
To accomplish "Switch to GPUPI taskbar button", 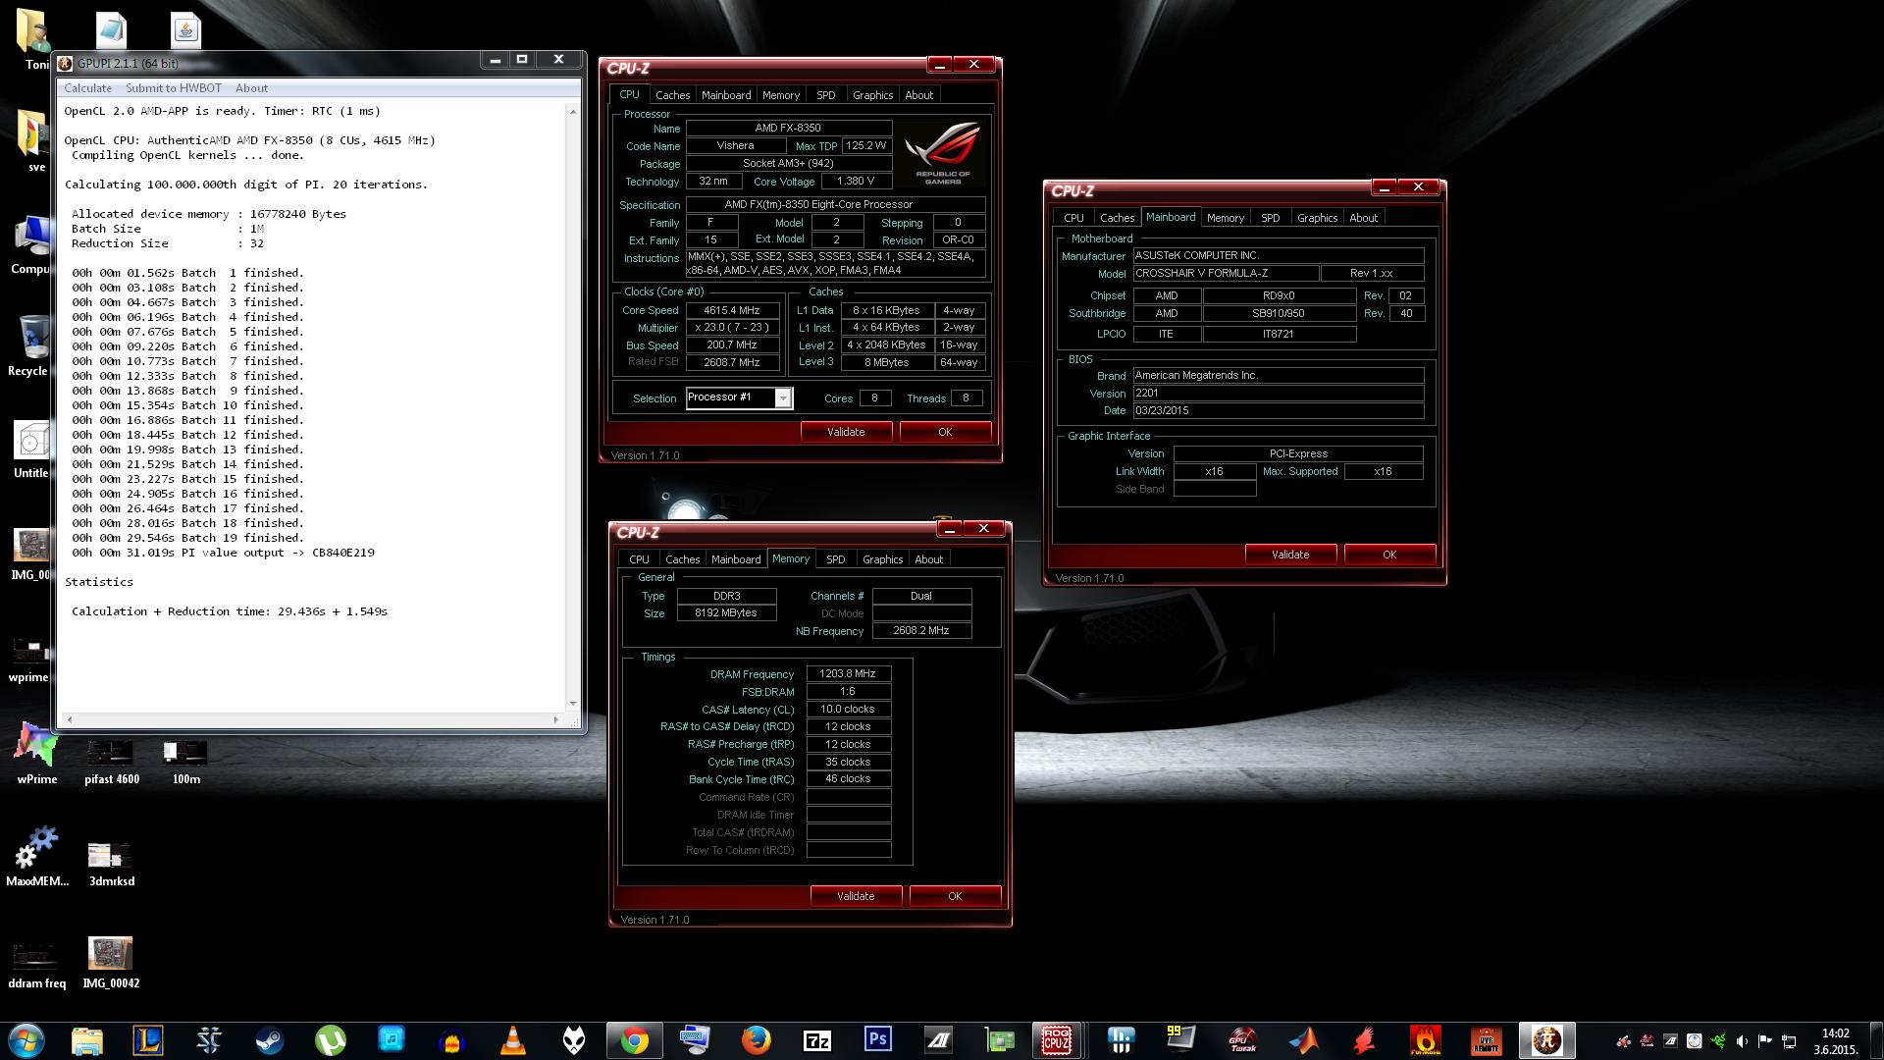I will 1547,1039.
